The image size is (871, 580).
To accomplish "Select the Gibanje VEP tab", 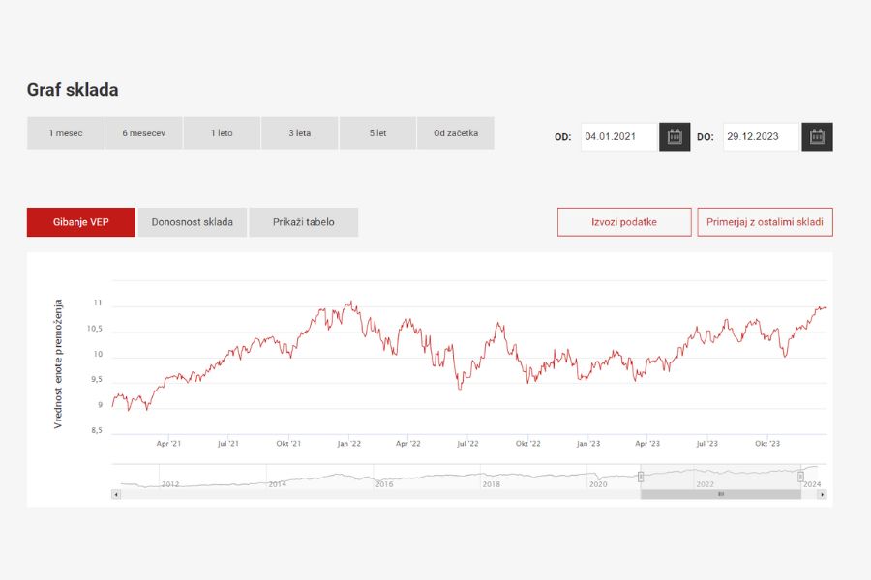I will click(81, 222).
